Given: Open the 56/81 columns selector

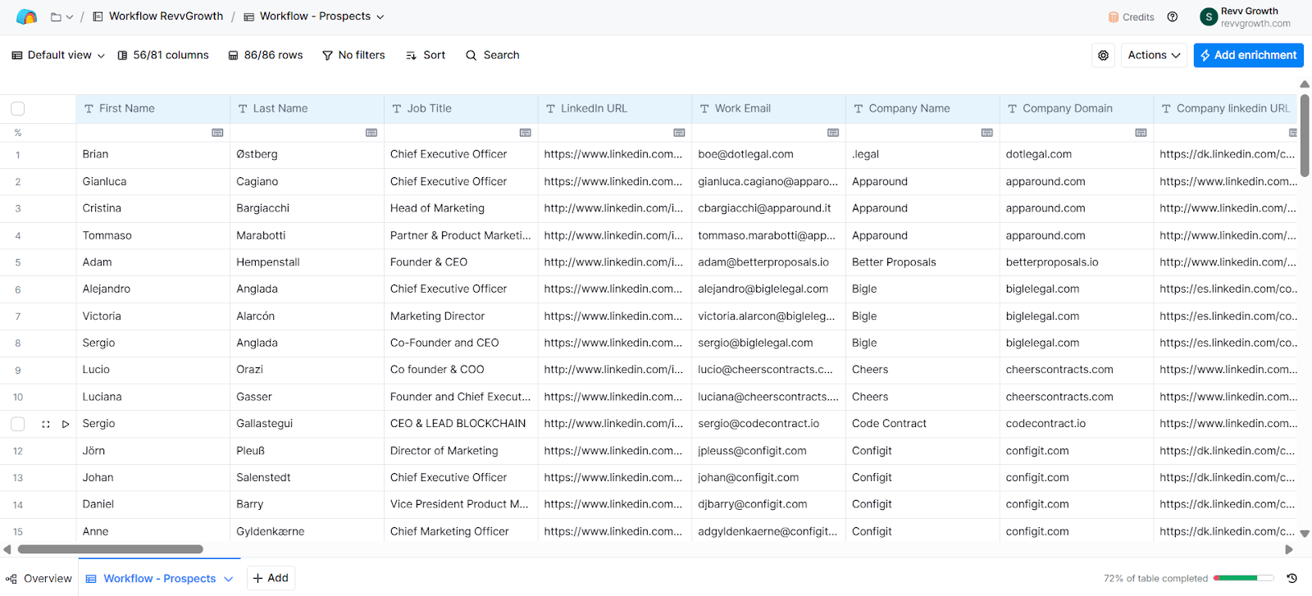Looking at the screenshot, I should point(163,55).
